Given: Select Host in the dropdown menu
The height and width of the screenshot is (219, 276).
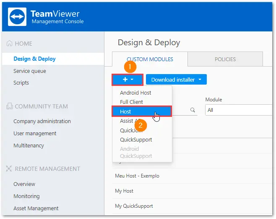Looking at the screenshot, I should 142,111.
